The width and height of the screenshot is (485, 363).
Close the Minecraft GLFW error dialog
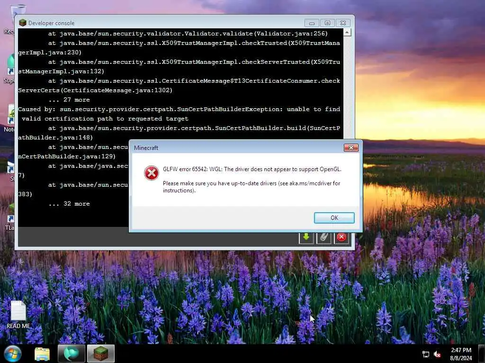click(351, 147)
